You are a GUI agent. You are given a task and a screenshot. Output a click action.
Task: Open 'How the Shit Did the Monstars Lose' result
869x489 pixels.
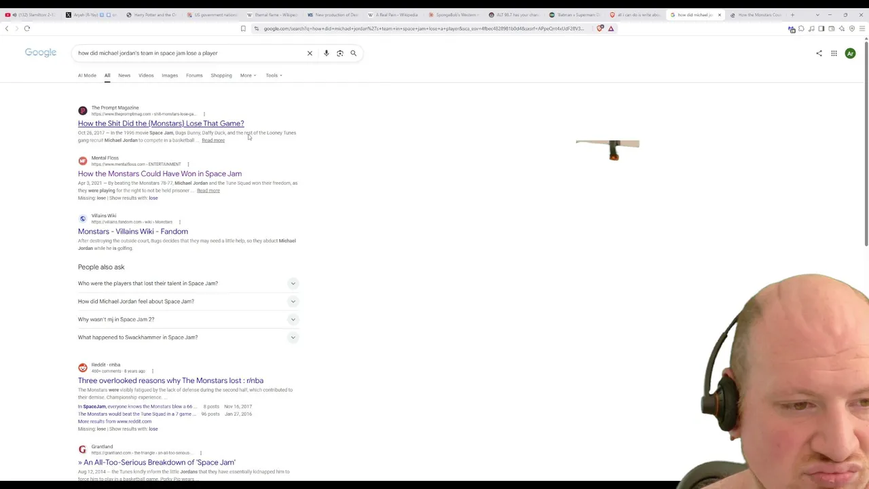click(x=161, y=124)
